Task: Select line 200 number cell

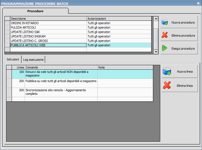Action: coord(18,83)
